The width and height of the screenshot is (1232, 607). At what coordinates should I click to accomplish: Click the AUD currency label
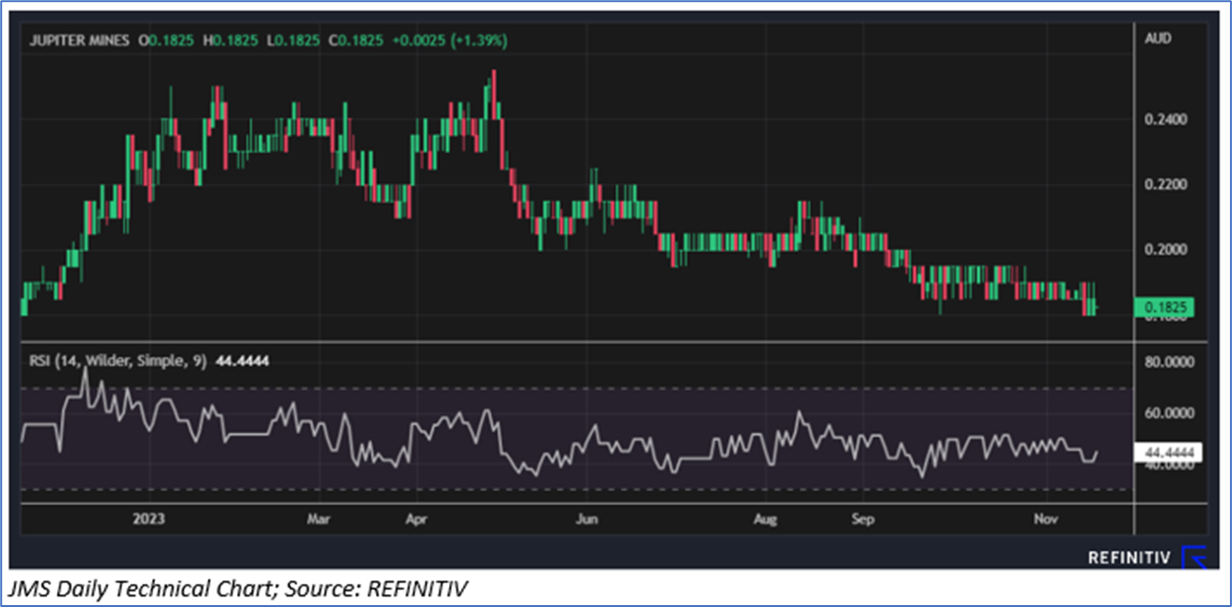[1157, 39]
